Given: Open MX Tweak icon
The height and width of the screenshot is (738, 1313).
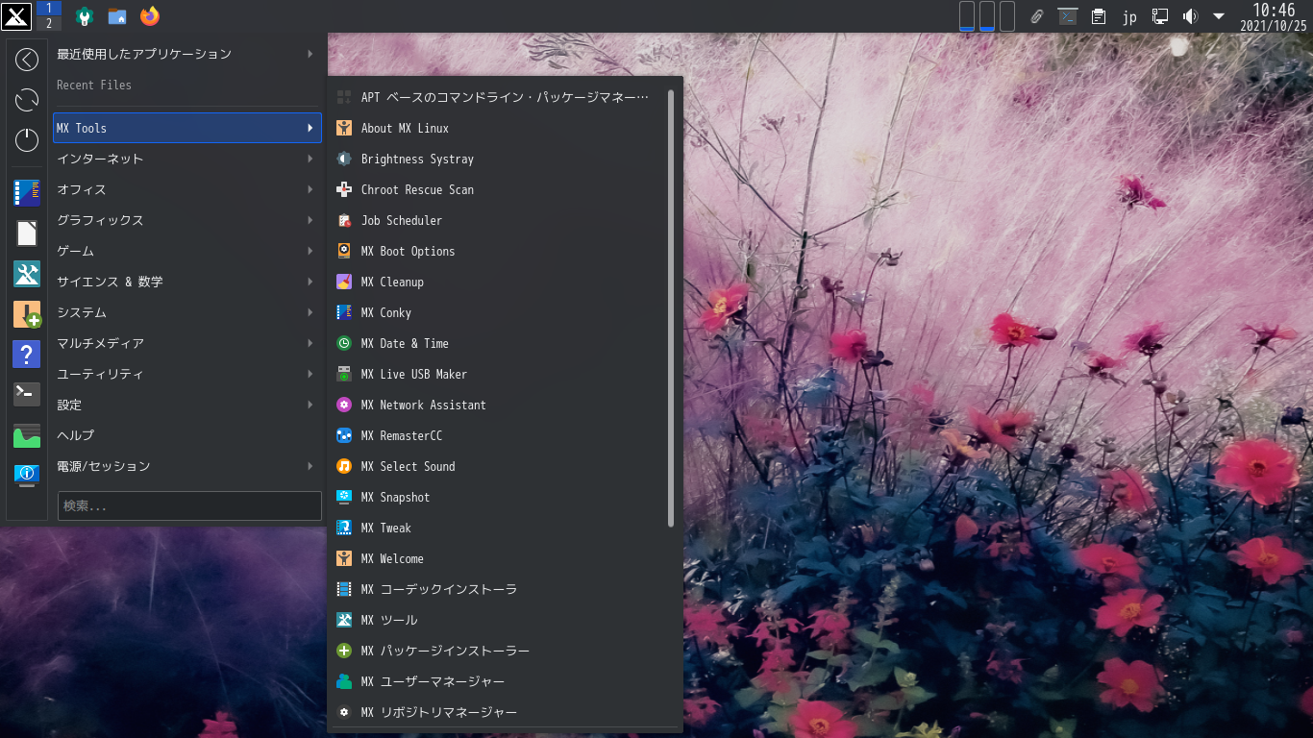Looking at the screenshot, I should (x=344, y=528).
